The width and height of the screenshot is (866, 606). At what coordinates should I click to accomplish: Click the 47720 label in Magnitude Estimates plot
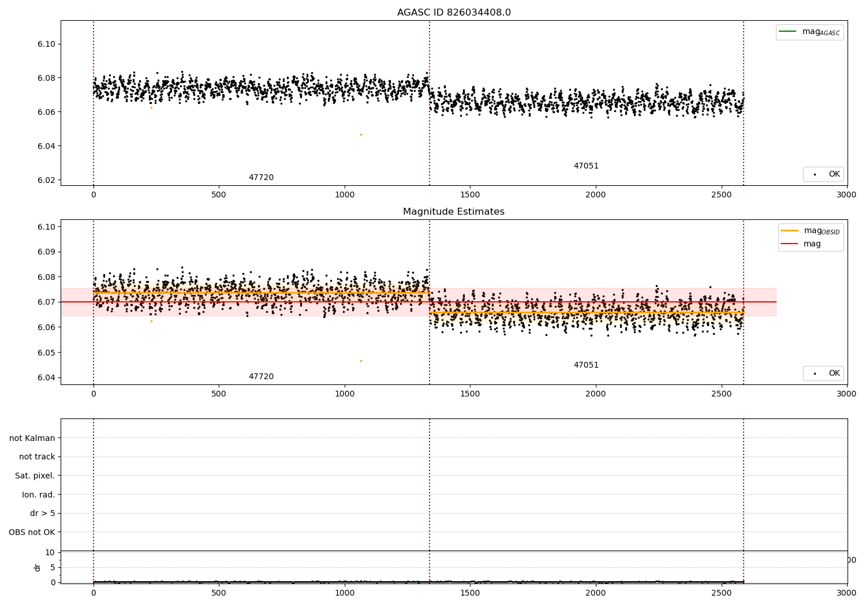point(261,377)
